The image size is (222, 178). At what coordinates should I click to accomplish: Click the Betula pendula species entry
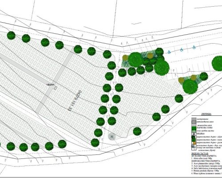coord(205,171)
